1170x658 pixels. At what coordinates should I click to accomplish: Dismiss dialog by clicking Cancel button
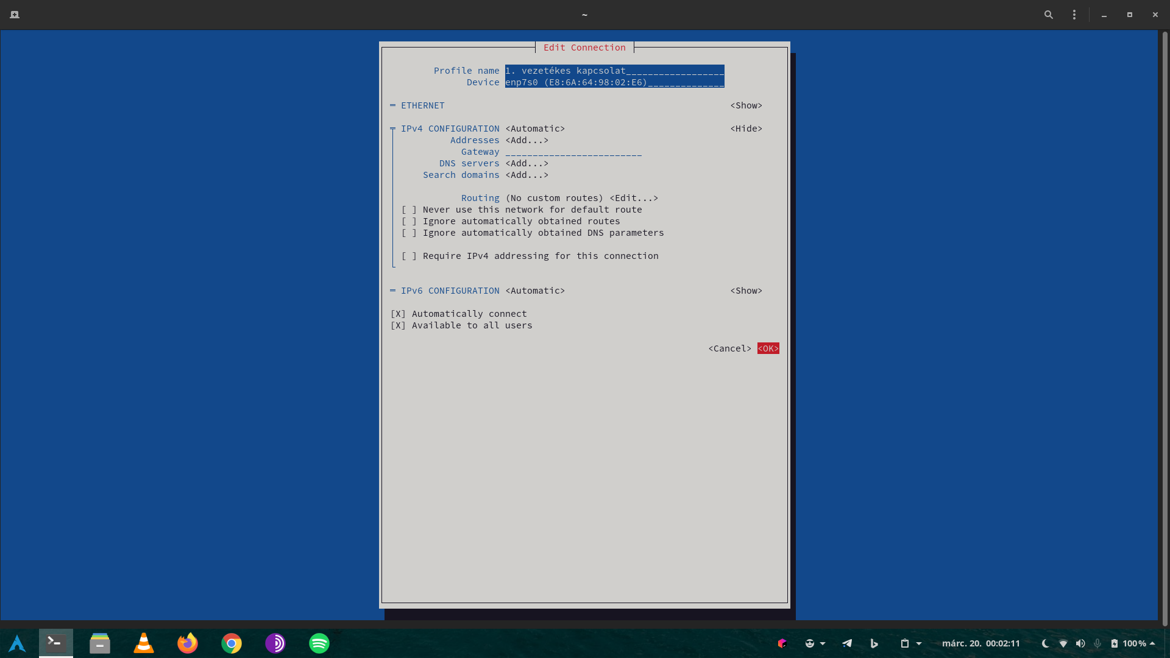click(x=729, y=348)
